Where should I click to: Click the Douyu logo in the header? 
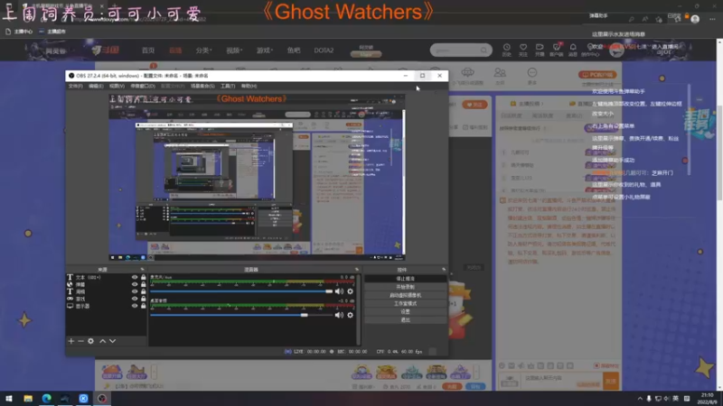[106, 50]
